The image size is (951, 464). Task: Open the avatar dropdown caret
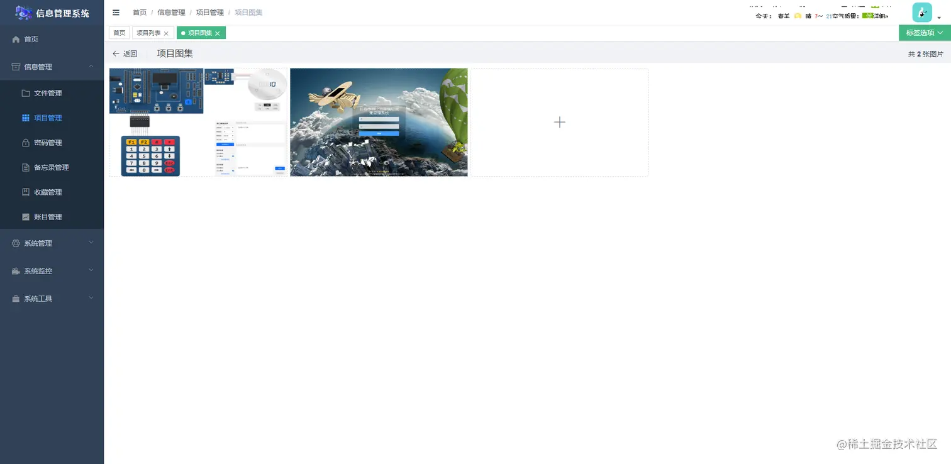click(x=938, y=19)
